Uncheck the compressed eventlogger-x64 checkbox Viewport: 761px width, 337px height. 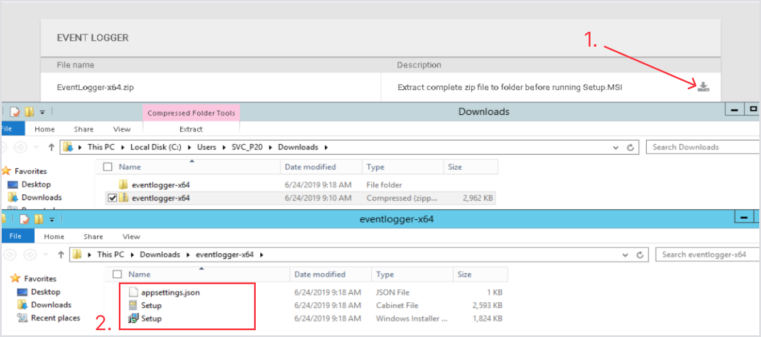click(112, 198)
